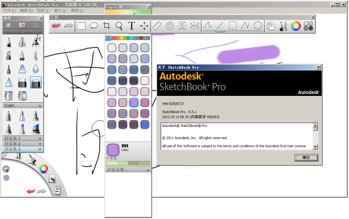Expand the 预设集 2 brush set
This screenshot has height=219, width=349.
(40, 144)
